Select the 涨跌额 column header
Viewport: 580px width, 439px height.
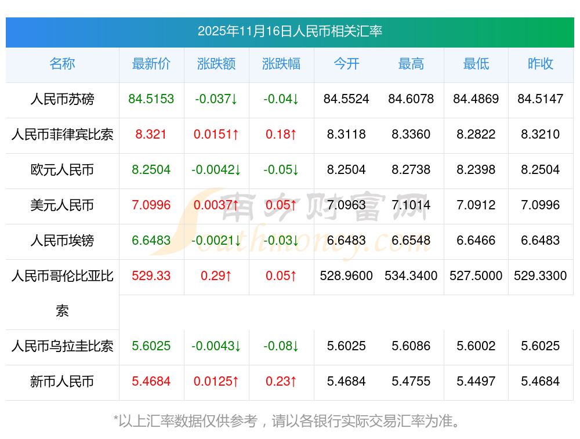tap(216, 64)
